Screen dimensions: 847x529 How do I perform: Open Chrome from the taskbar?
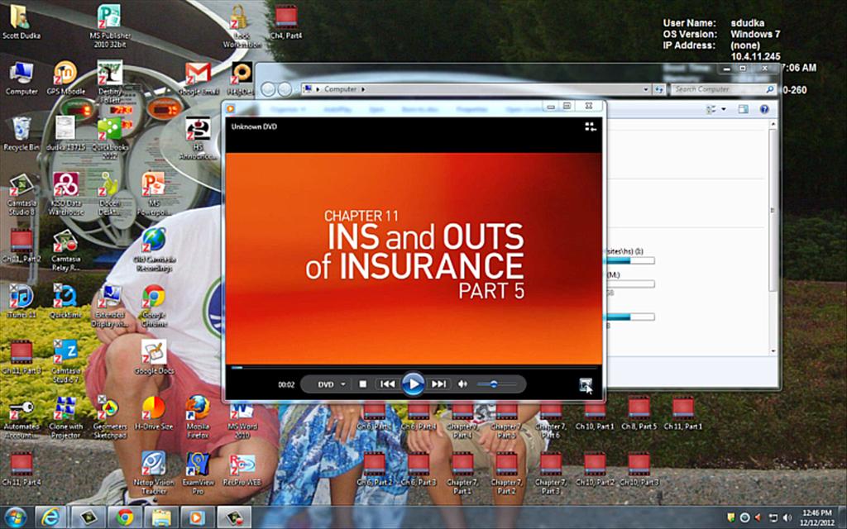125,517
